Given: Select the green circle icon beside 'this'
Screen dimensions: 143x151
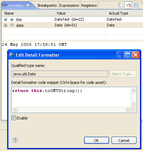Looking at the screenshot, I should [12, 20].
